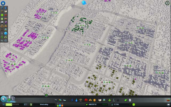Open the Water and Sewage build menu

[x=77, y=100]
